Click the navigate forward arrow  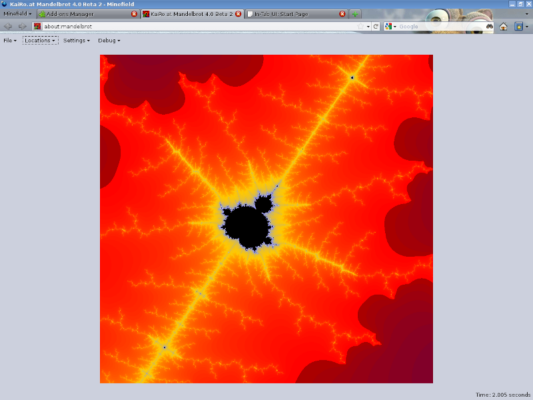[21, 27]
